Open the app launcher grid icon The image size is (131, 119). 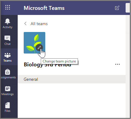pos(8,7)
